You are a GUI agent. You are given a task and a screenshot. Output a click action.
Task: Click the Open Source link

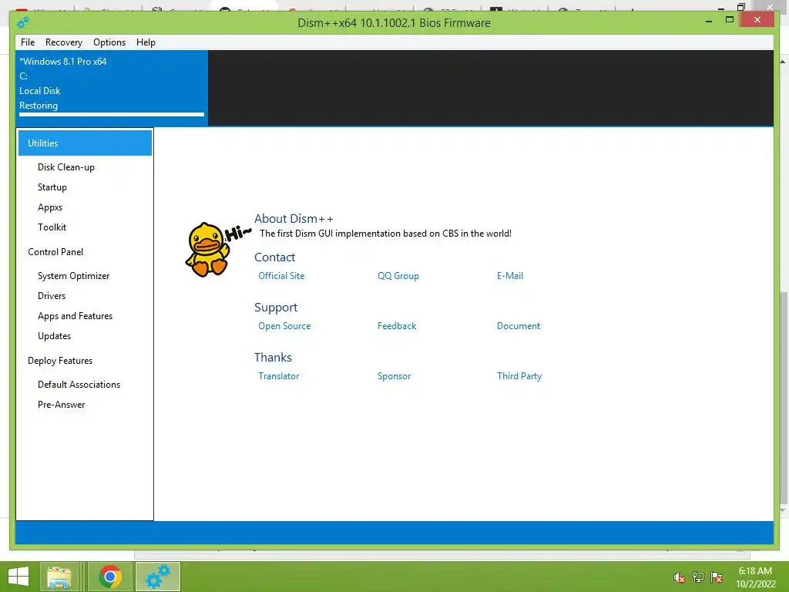pyautogui.click(x=284, y=326)
